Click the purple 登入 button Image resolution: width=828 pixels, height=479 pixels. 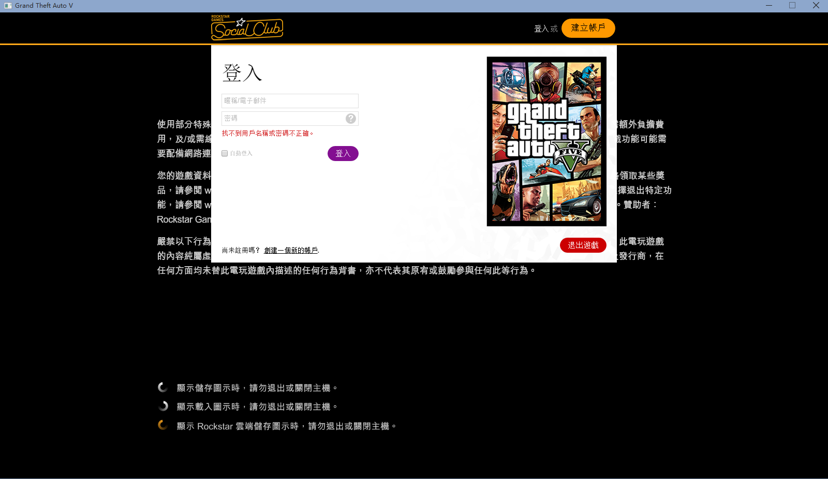pyautogui.click(x=343, y=153)
